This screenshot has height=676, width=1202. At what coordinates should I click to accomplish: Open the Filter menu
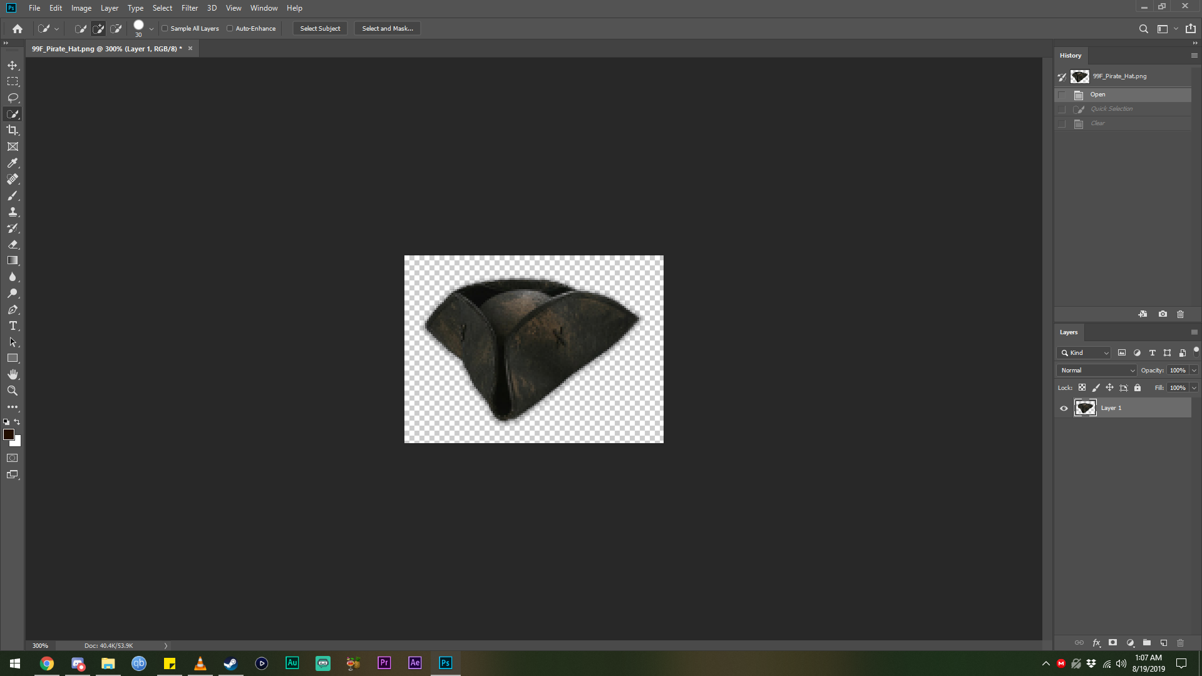[x=189, y=8]
